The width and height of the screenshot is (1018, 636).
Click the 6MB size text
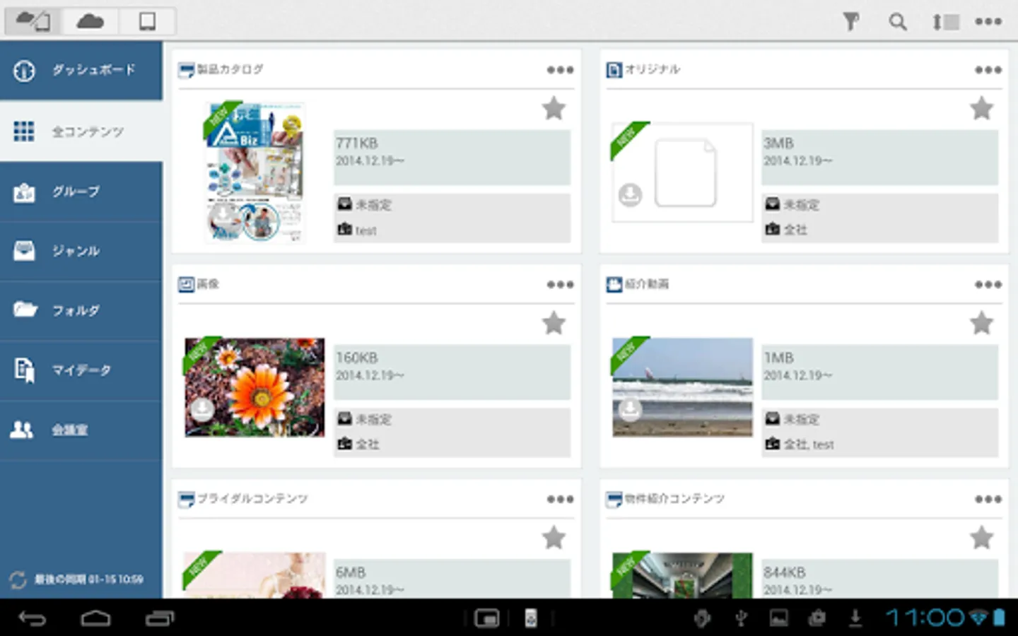point(351,572)
